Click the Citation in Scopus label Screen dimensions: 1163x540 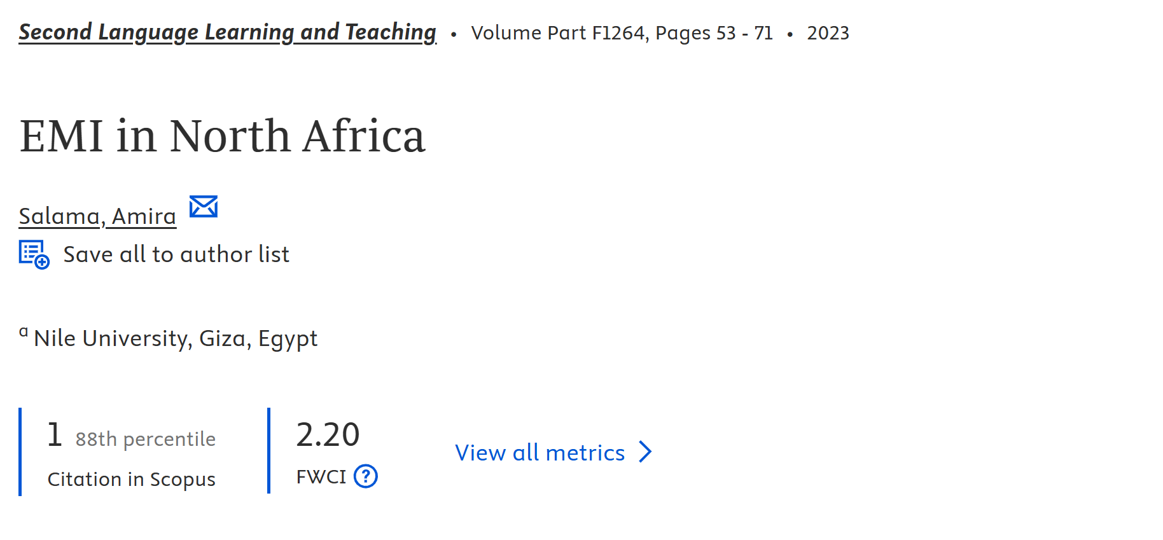point(131,479)
